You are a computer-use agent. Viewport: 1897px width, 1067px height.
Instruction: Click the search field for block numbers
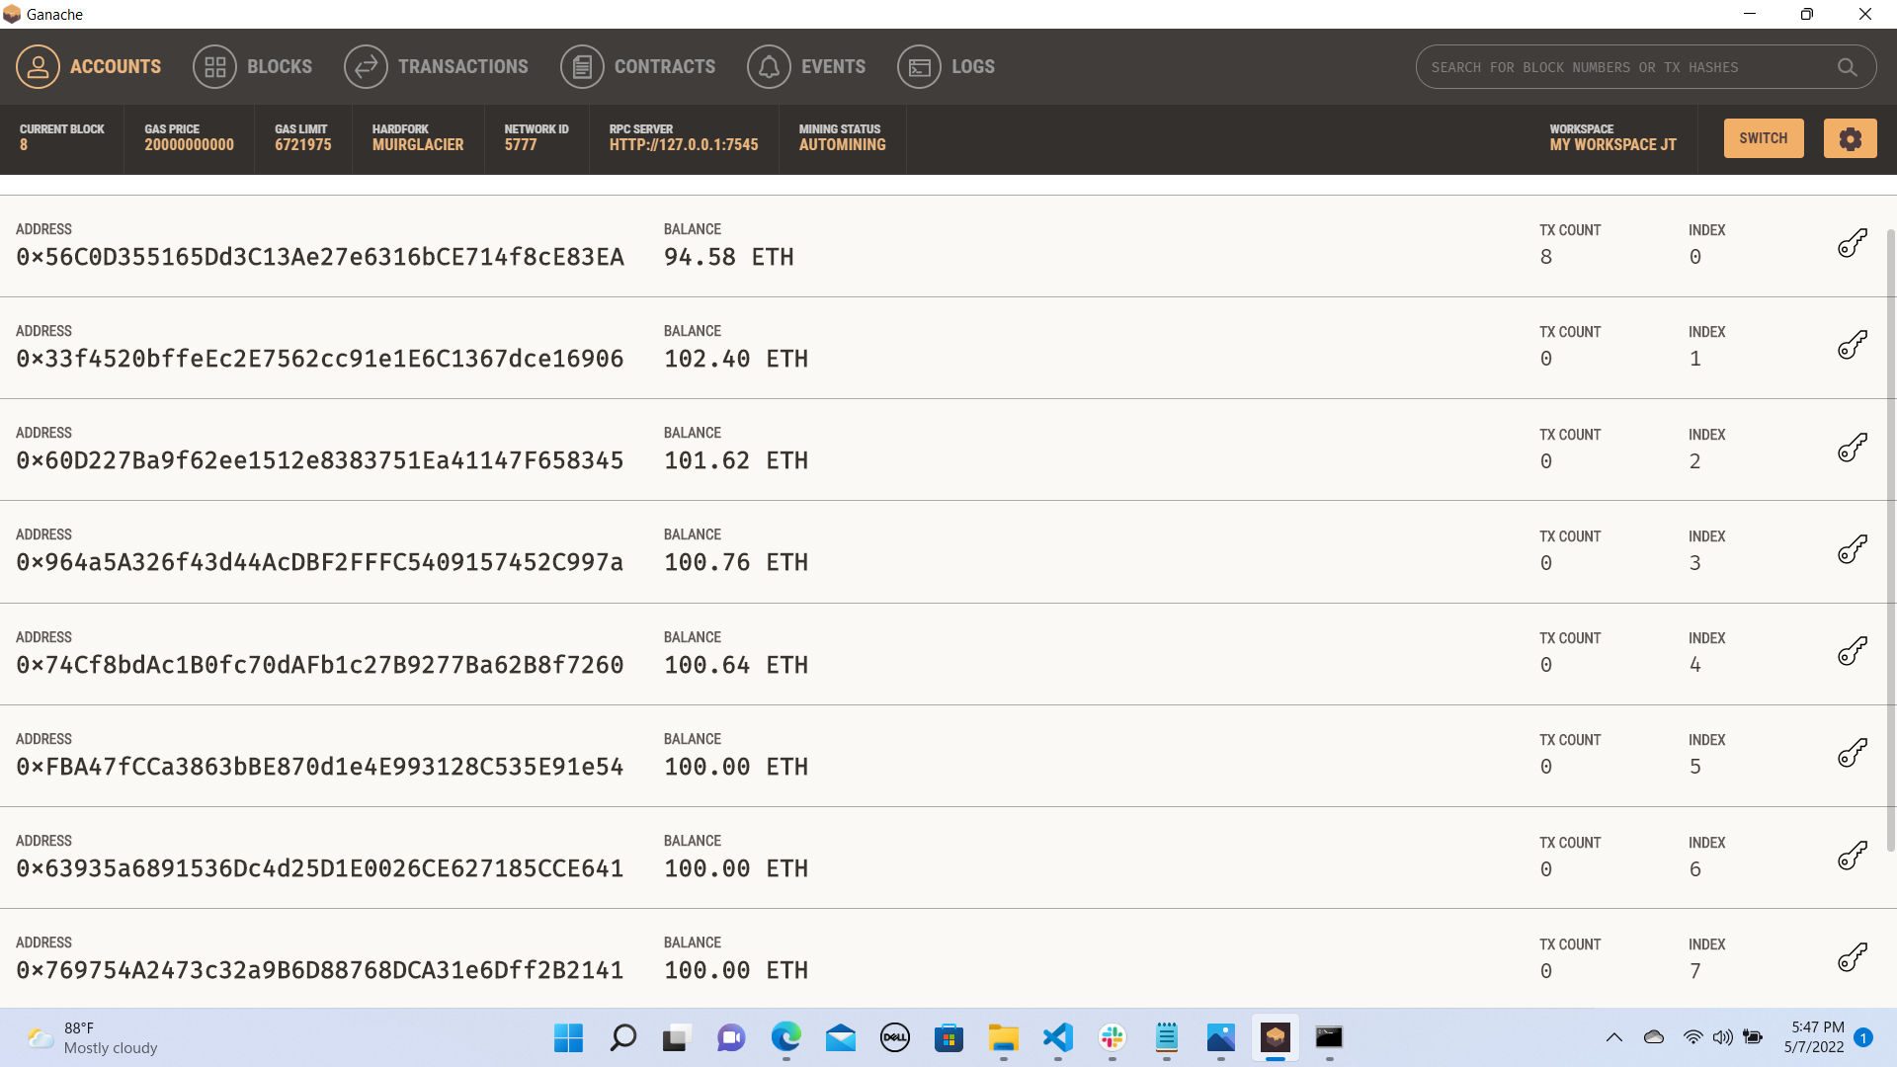point(1630,67)
